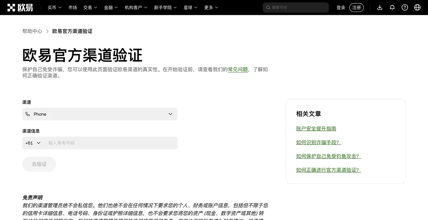
Task: Expand the 星球 menu
Action: (x=191, y=7)
